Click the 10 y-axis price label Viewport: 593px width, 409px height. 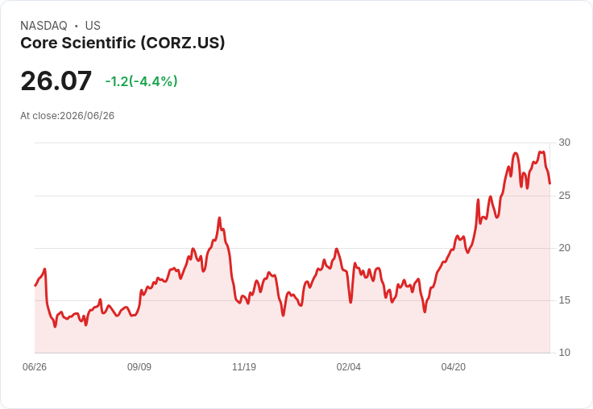click(564, 353)
